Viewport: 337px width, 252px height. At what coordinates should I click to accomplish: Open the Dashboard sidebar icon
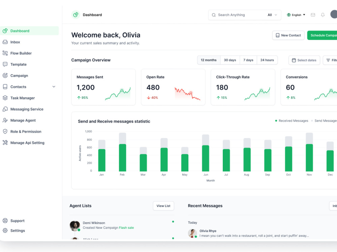5,31
